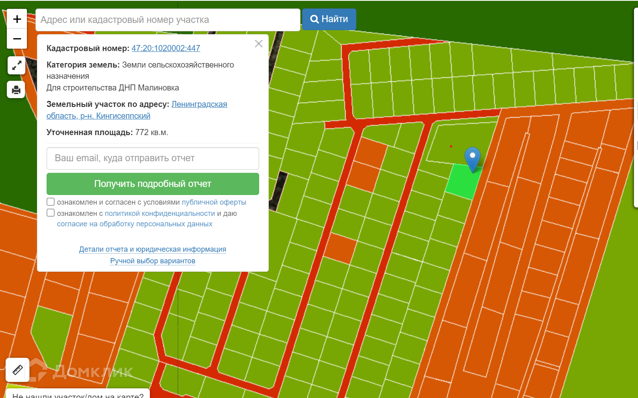Open политикой конфиденциальности link

[160, 213]
